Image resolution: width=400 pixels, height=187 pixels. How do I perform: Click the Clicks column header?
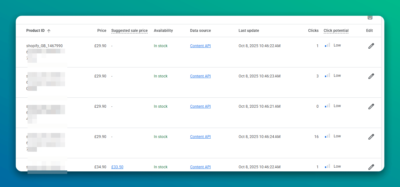(x=313, y=31)
